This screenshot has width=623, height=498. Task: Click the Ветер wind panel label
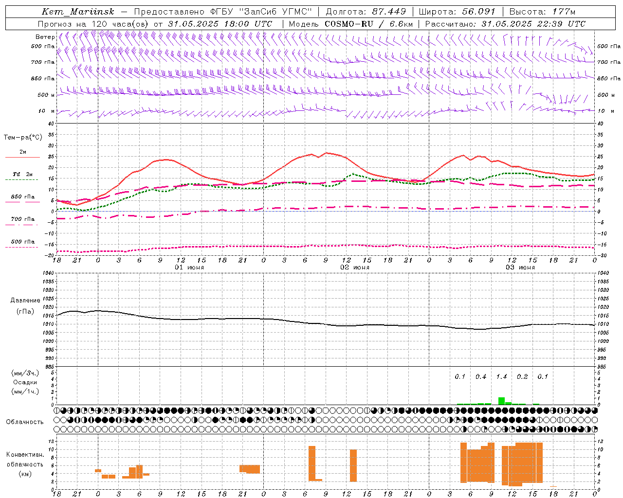point(45,37)
